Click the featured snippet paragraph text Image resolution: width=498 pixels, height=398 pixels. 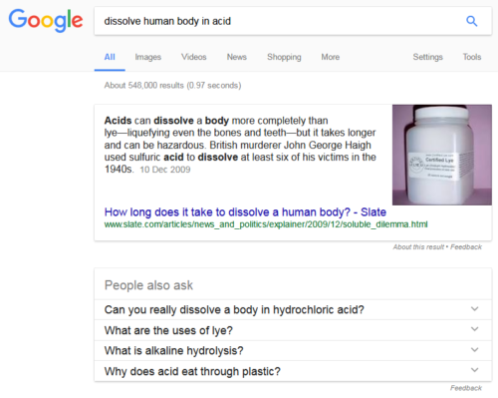coord(240,145)
